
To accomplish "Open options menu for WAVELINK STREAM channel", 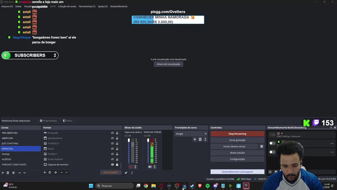I will pyautogui.click(x=155, y=167).
